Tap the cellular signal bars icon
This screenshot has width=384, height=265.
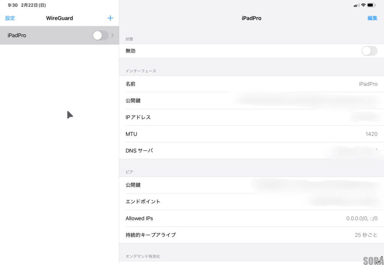click(356, 5)
